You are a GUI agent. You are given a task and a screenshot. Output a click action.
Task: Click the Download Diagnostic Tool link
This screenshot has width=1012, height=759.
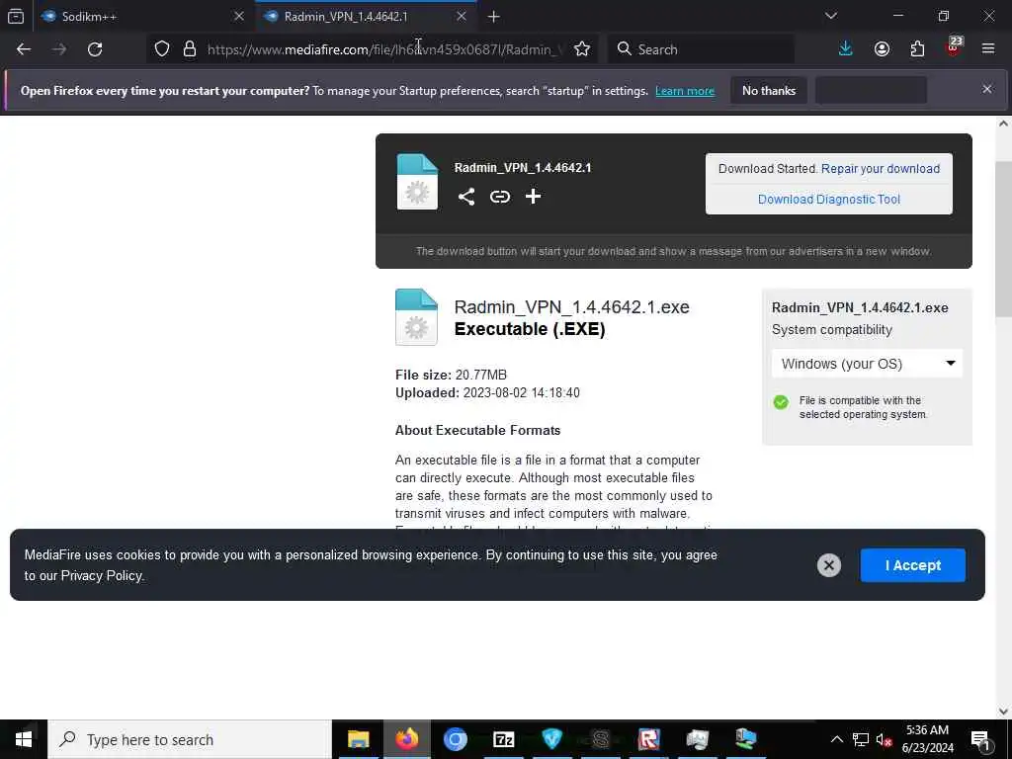829,199
